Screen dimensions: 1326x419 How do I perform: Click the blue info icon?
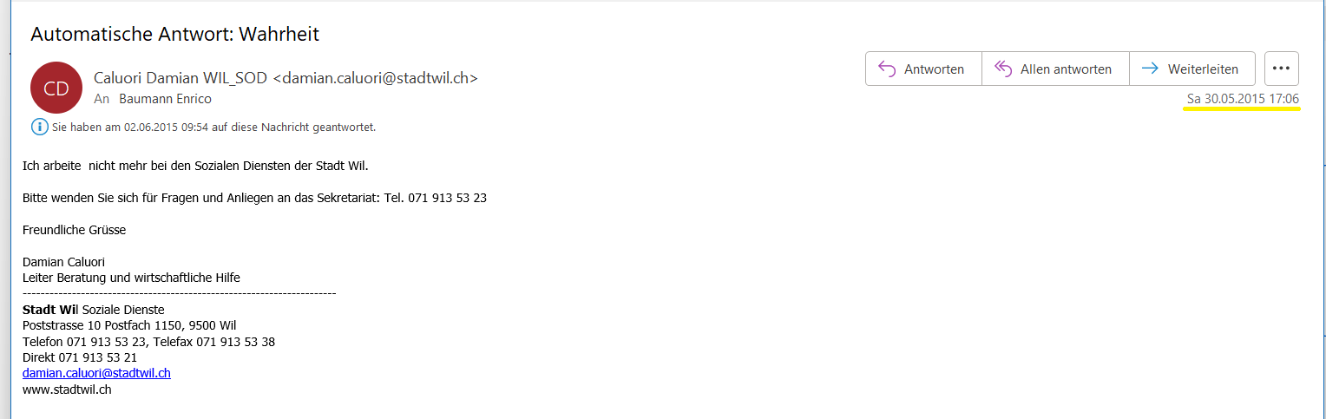coord(39,127)
